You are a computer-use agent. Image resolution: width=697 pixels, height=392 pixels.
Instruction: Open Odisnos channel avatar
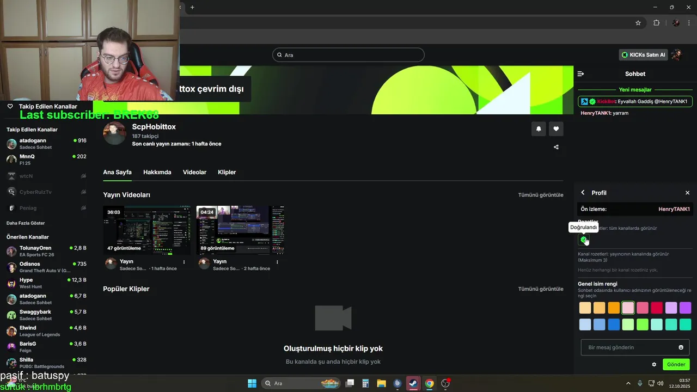pos(11,267)
